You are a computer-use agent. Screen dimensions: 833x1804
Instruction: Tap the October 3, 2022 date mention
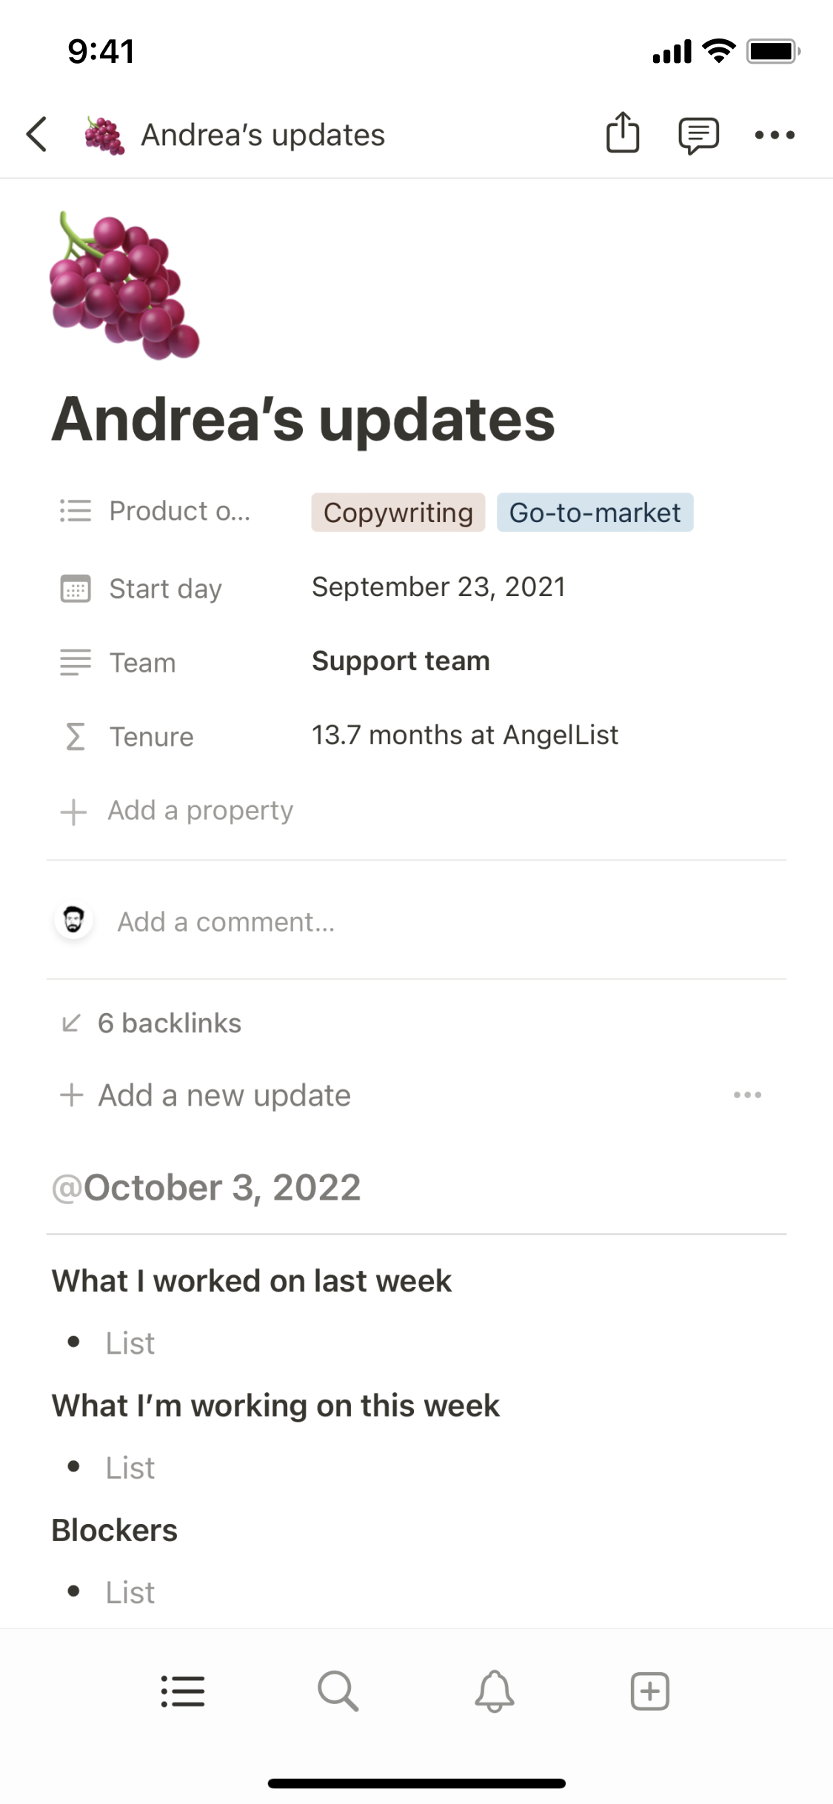point(207,1188)
